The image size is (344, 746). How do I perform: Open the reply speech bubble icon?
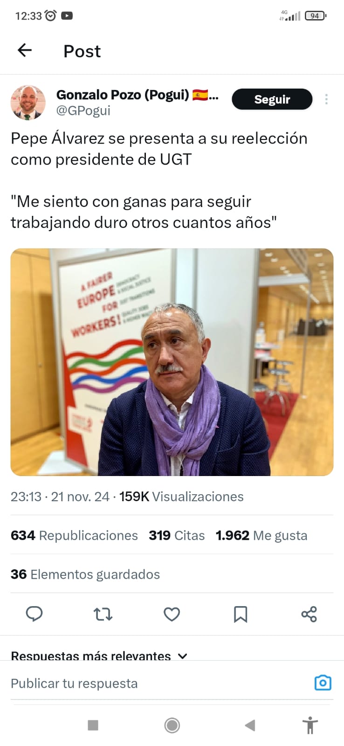pos(34,614)
